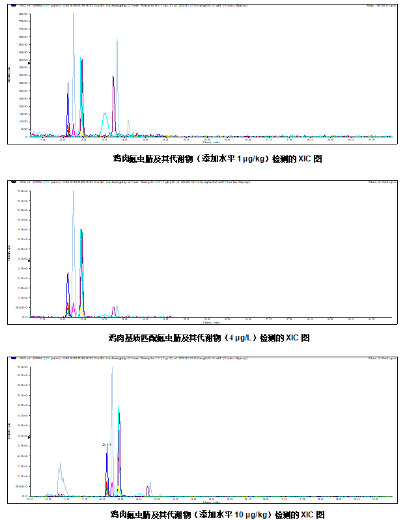Click the Max intensity readout on top chart
420x520 pixels.
point(378,7)
